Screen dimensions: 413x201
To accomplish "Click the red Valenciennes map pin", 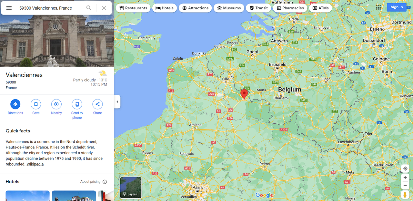I will [x=244, y=94].
